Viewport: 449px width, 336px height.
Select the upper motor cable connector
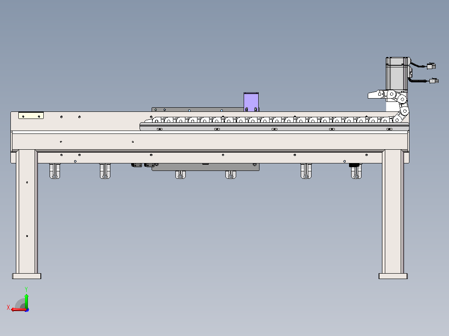point(431,66)
